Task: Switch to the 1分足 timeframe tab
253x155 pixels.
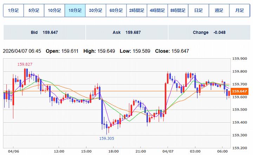Action: tap(13, 11)
